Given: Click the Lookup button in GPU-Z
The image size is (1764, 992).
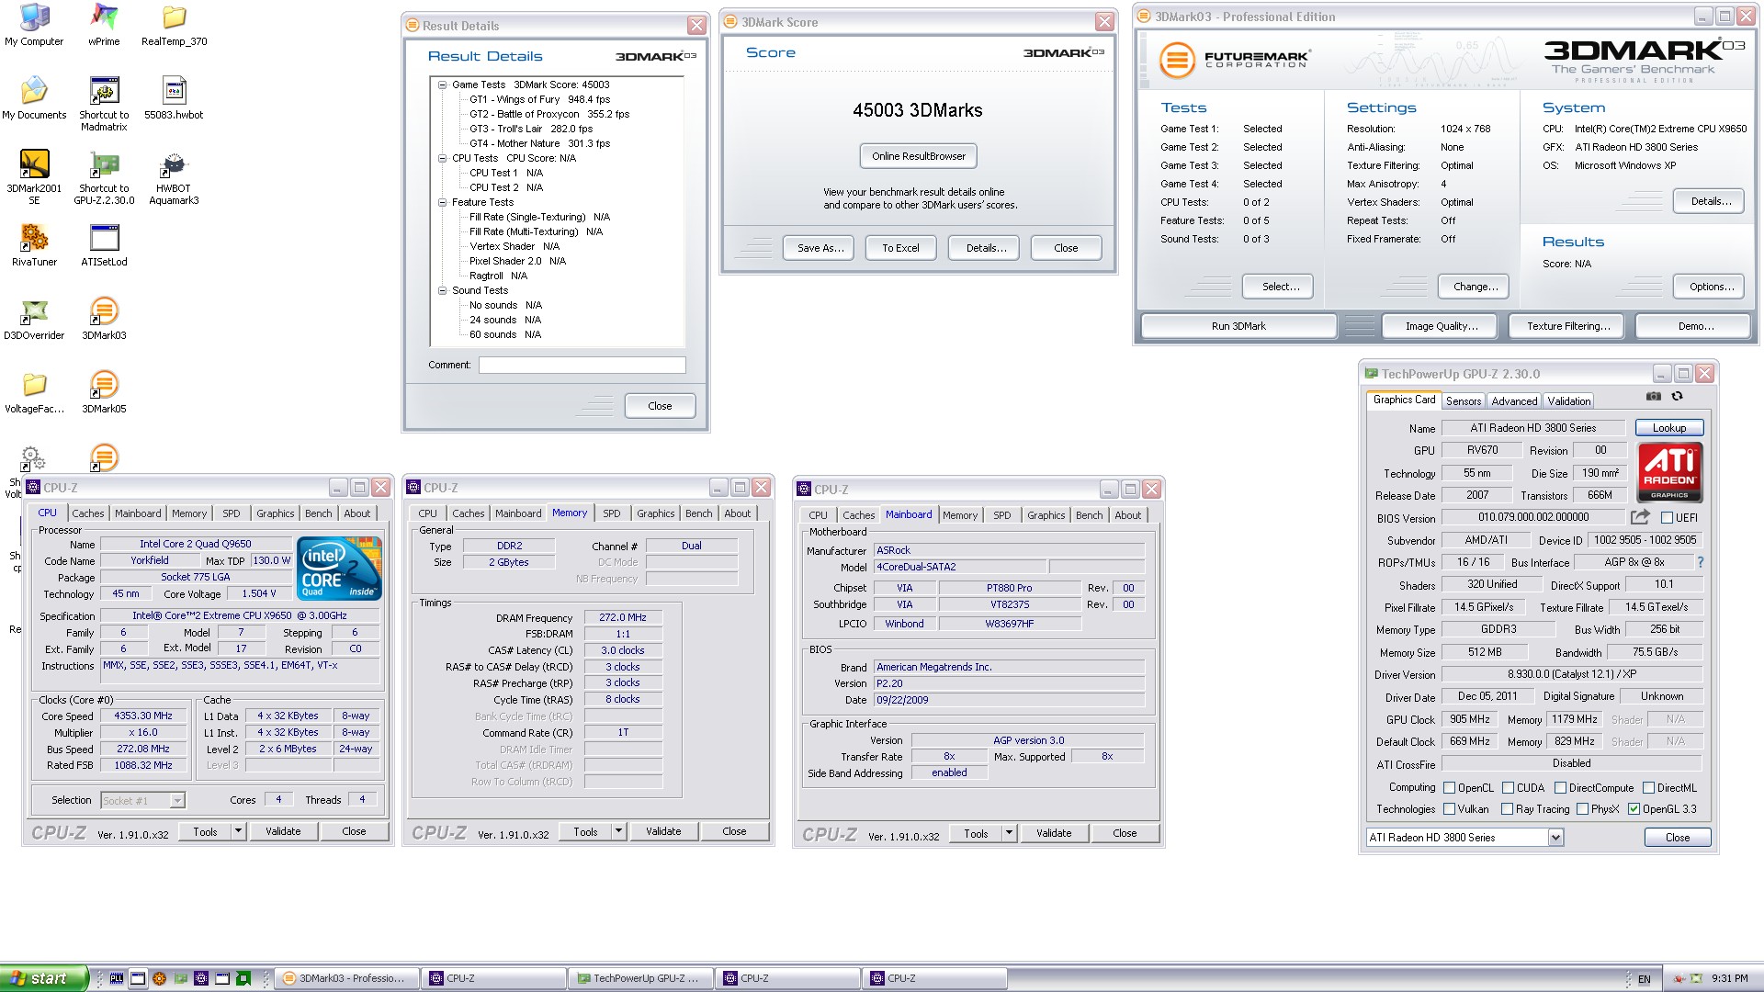Looking at the screenshot, I should (x=1668, y=428).
